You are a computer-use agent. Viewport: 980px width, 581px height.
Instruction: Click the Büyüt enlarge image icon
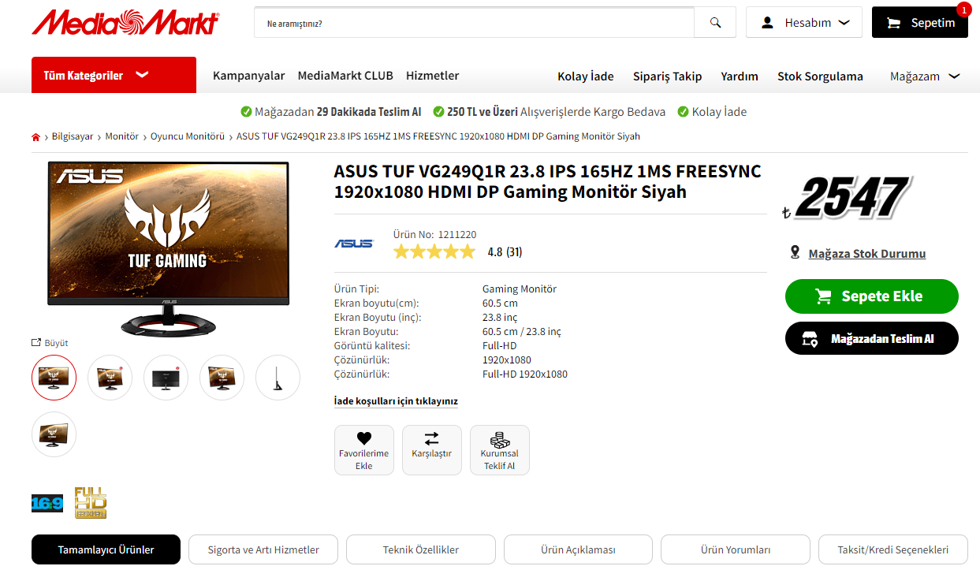tap(36, 343)
